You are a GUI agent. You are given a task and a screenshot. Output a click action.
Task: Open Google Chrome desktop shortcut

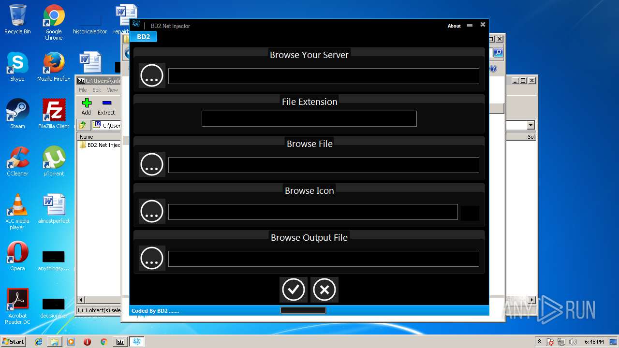pyautogui.click(x=54, y=22)
